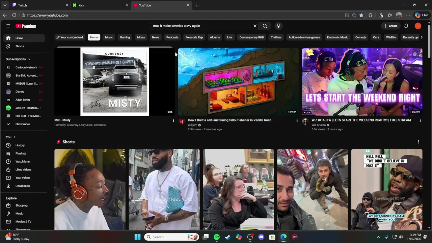The height and width of the screenshot is (243, 432).
Task: Click the search magnifier button
Action: (265, 26)
